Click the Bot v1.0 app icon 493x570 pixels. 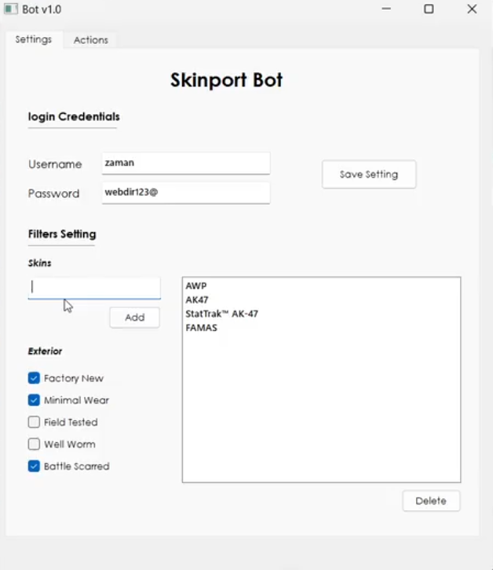[10, 9]
